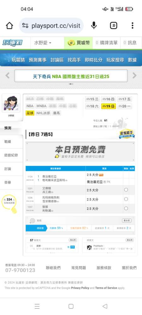Tap the microphone voice search icon
142x315 pixels.
click(94, 26)
